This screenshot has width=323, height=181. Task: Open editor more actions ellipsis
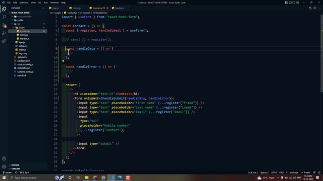(319, 8)
